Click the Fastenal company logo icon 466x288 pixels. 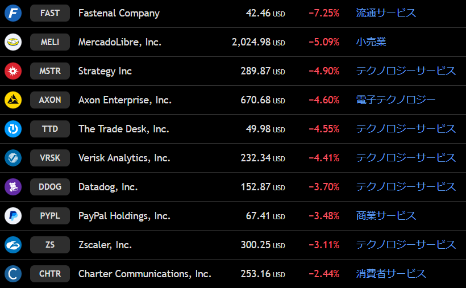(x=13, y=13)
